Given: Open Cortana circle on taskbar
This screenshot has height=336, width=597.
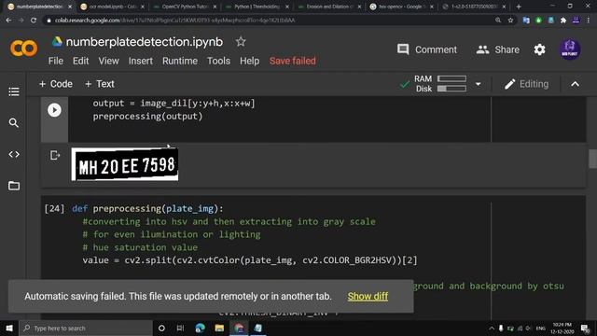Looking at the screenshot, I should pos(161,328).
